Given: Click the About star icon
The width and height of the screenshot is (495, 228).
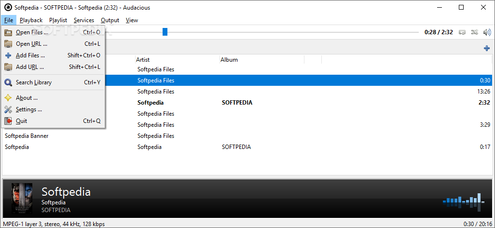Looking at the screenshot, I should (x=8, y=98).
